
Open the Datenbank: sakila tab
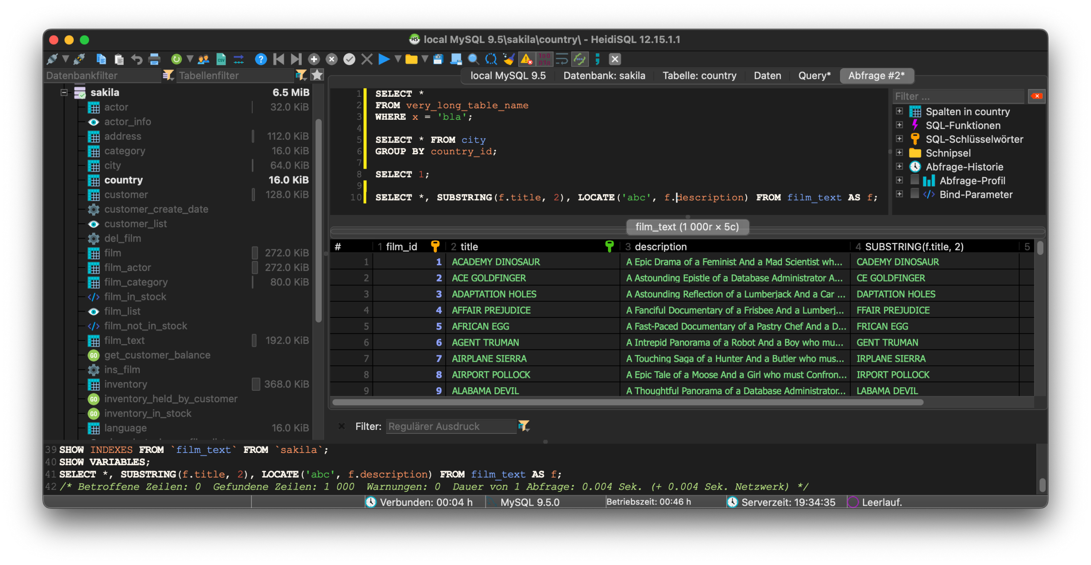click(604, 76)
